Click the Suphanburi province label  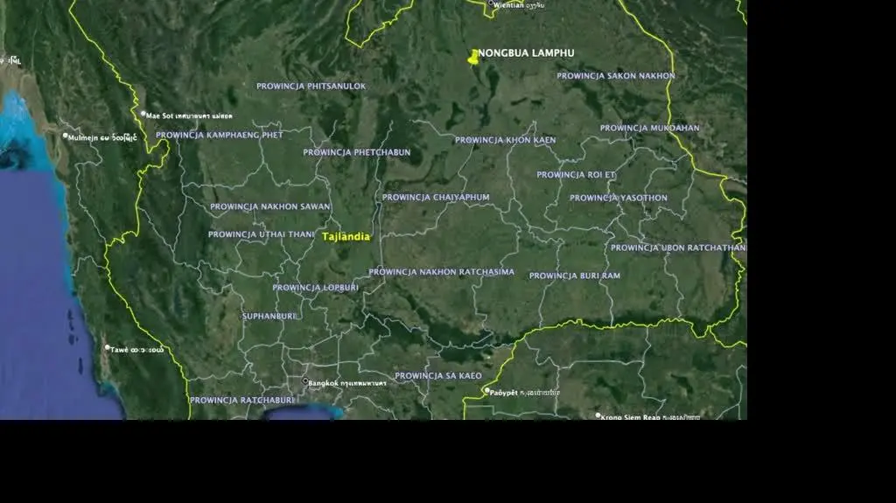coord(269,316)
